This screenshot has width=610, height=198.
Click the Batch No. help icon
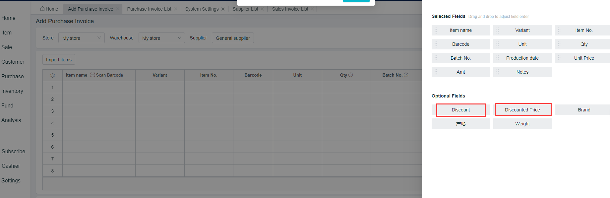pyautogui.click(x=406, y=75)
